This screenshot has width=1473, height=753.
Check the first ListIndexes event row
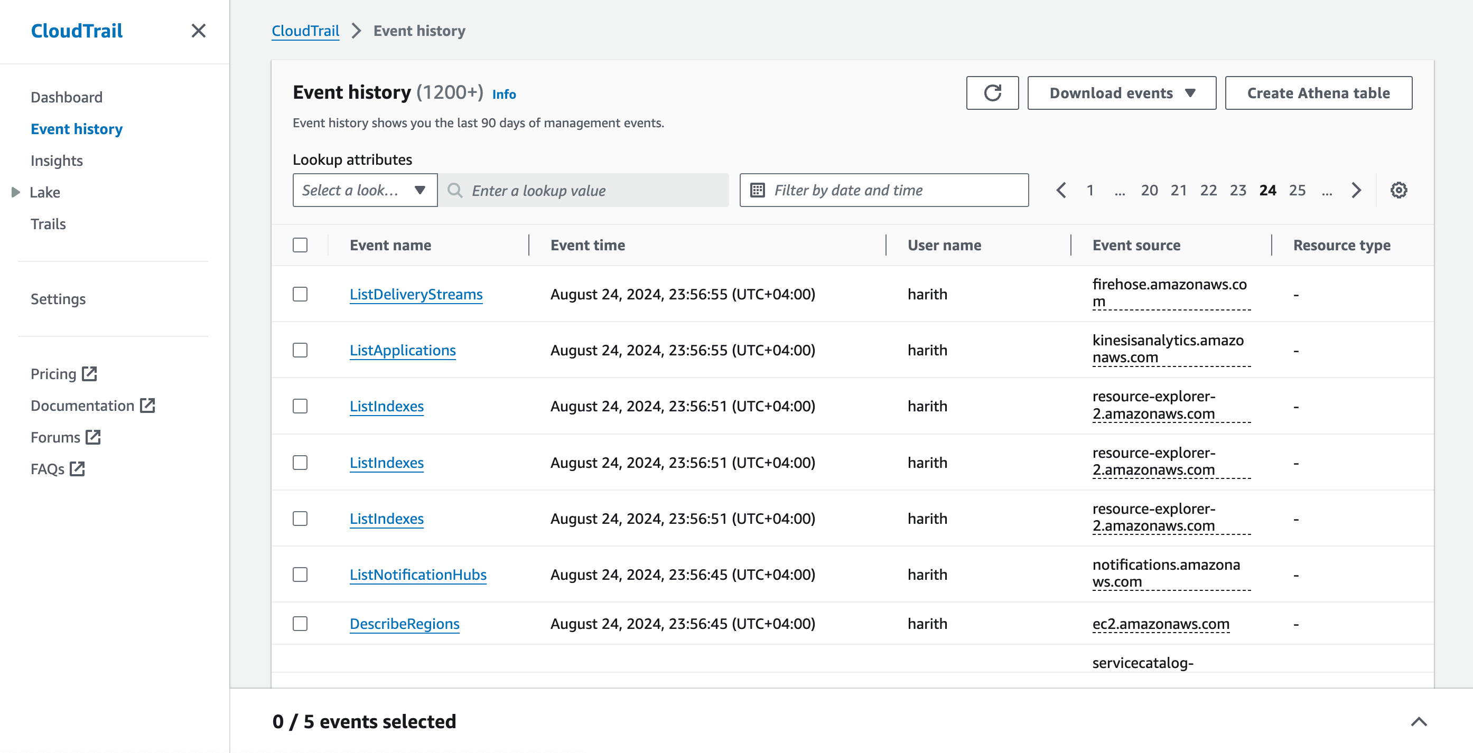[x=300, y=406]
